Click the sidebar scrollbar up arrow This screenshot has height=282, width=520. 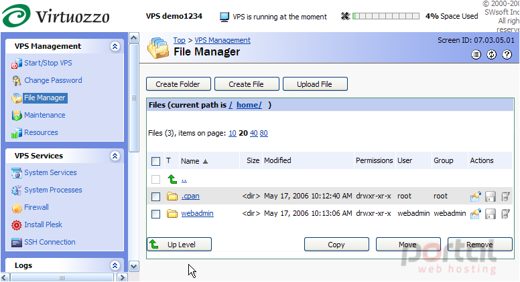[133, 38]
